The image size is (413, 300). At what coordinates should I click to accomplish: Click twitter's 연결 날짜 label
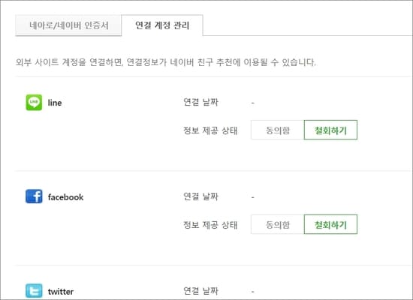(x=200, y=291)
